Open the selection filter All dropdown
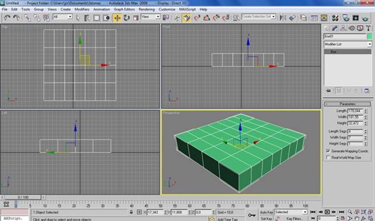 [63, 17]
